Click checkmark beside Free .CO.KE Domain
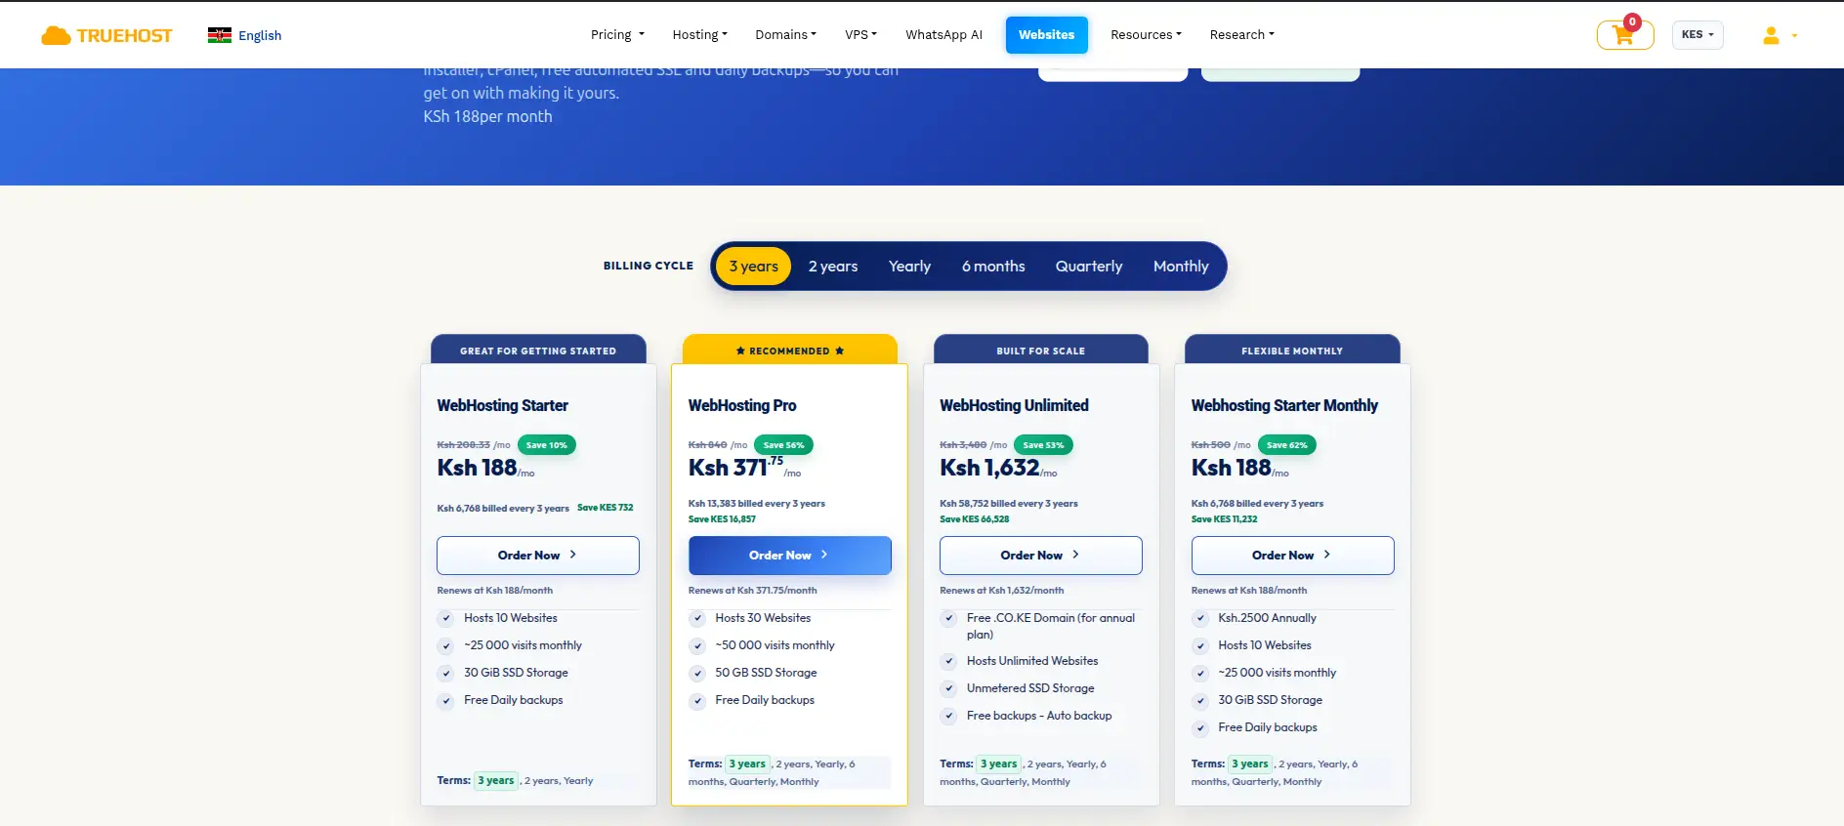Image resolution: width=1844 pixels, height=826 pixels. 948,618
